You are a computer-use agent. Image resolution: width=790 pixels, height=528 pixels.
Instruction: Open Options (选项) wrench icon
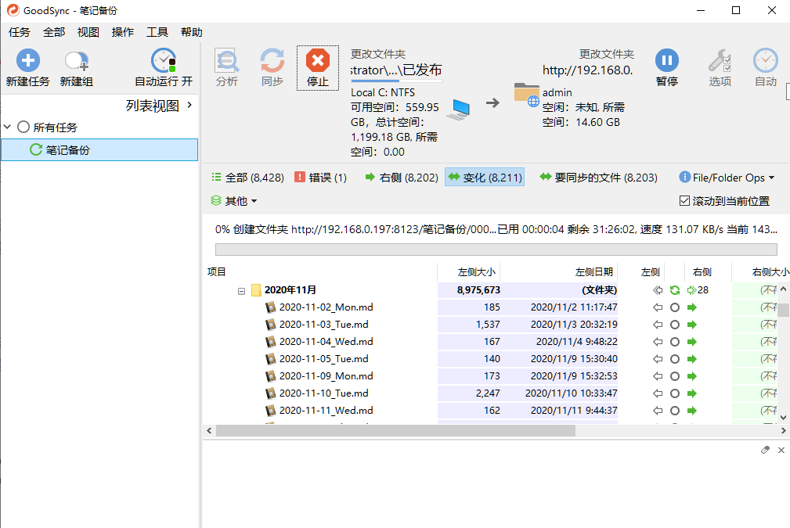[x=720, y=61]
